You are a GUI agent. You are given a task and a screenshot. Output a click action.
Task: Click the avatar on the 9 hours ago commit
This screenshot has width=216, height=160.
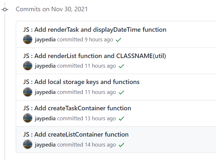coord(28,39)
